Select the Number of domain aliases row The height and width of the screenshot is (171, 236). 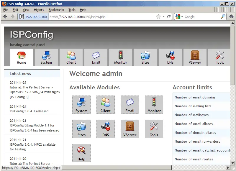[201, 133]
